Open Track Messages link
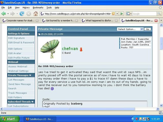This screenshot has width=163, height=122. (x=18, y=93)
